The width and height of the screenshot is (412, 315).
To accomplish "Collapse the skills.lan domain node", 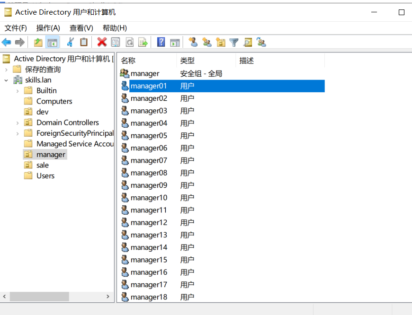I will 6,80.
